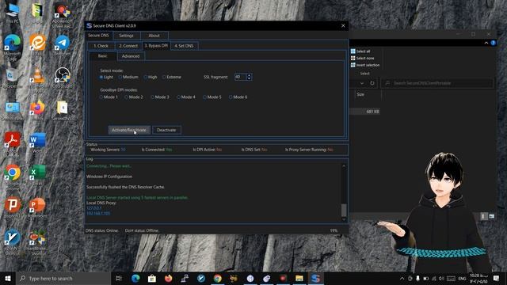Open the Excel desktop shortcut
The image size is (507, 285).
37,175
